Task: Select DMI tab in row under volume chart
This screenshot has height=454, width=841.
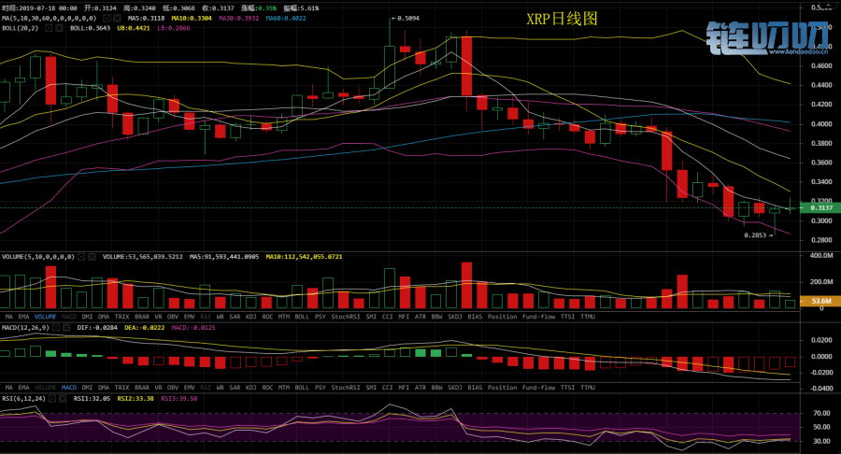Action: [x=87, y=317]
